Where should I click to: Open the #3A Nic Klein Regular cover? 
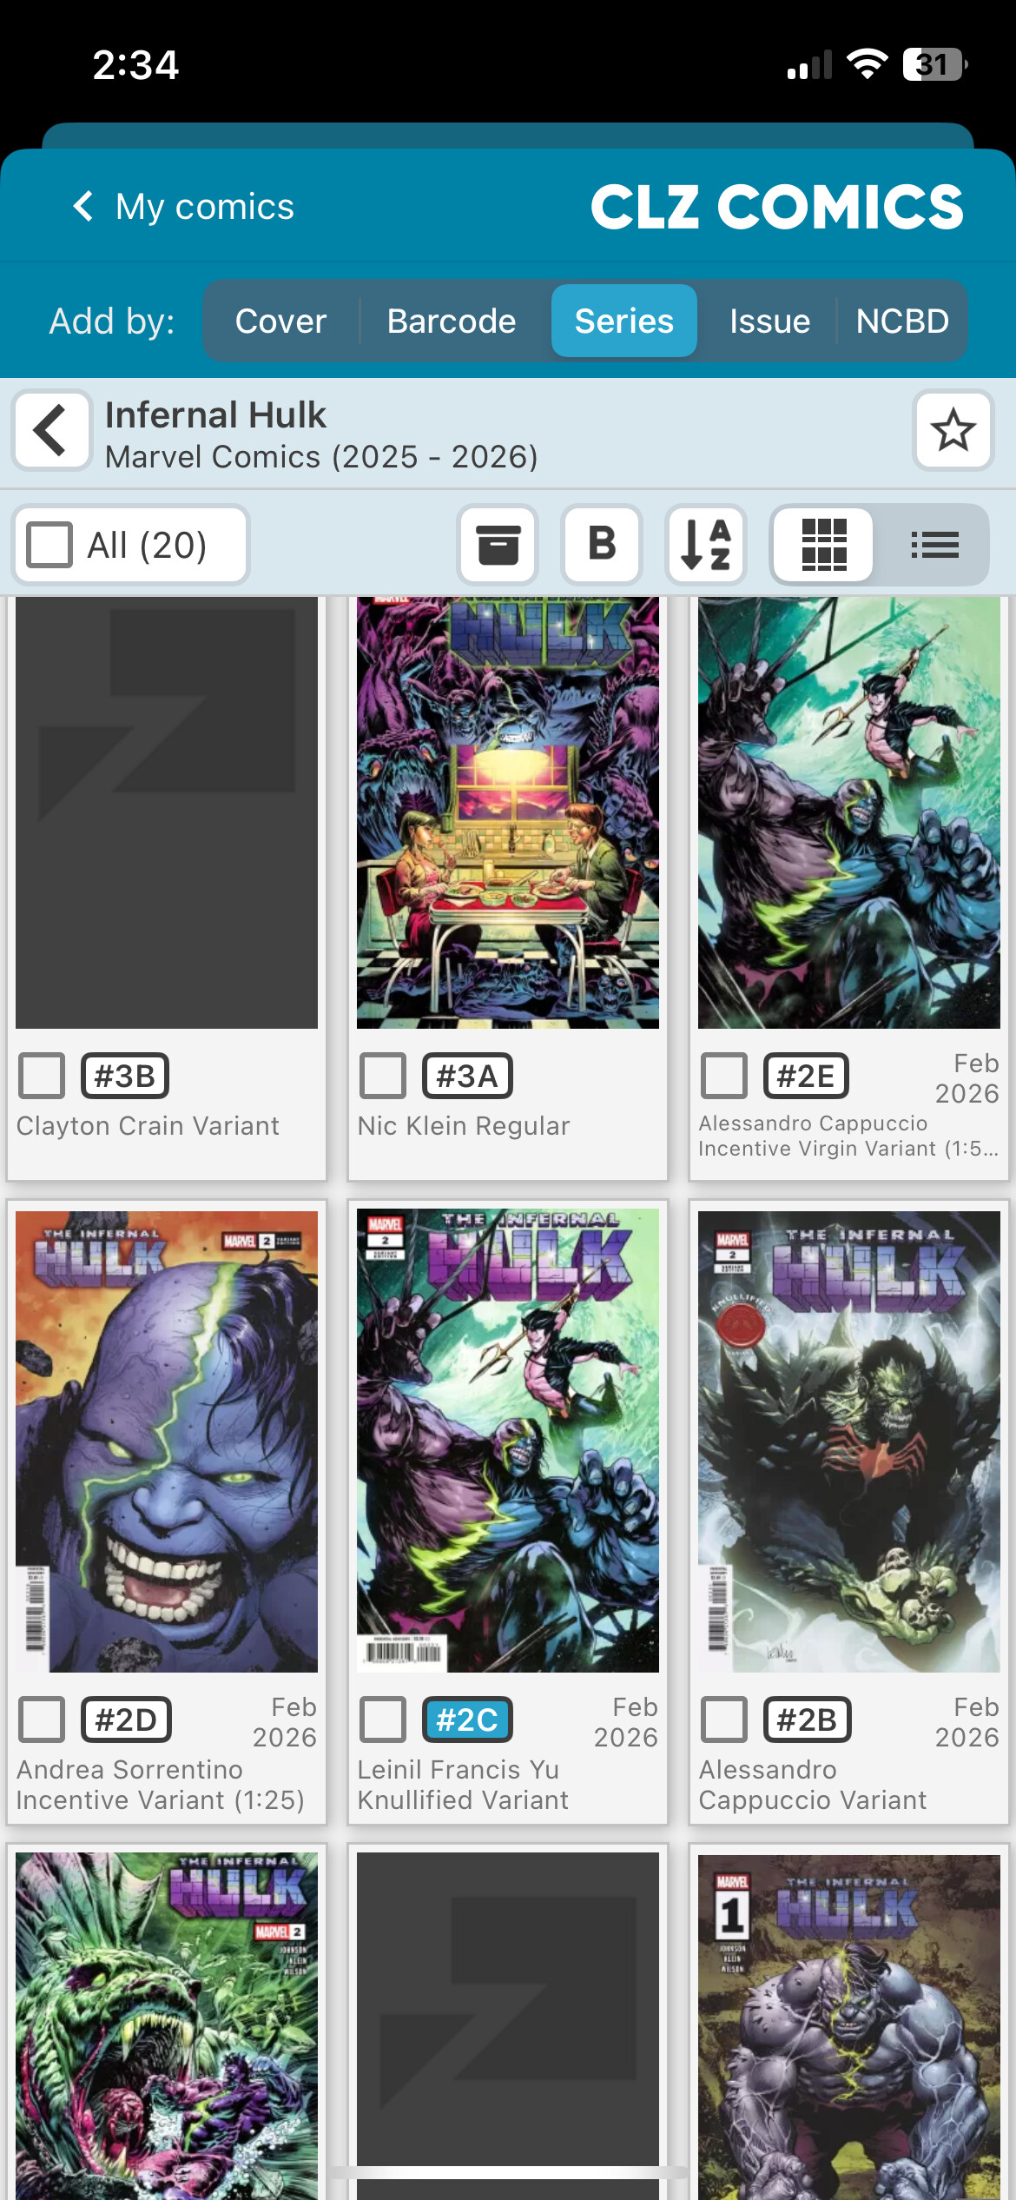508,812
